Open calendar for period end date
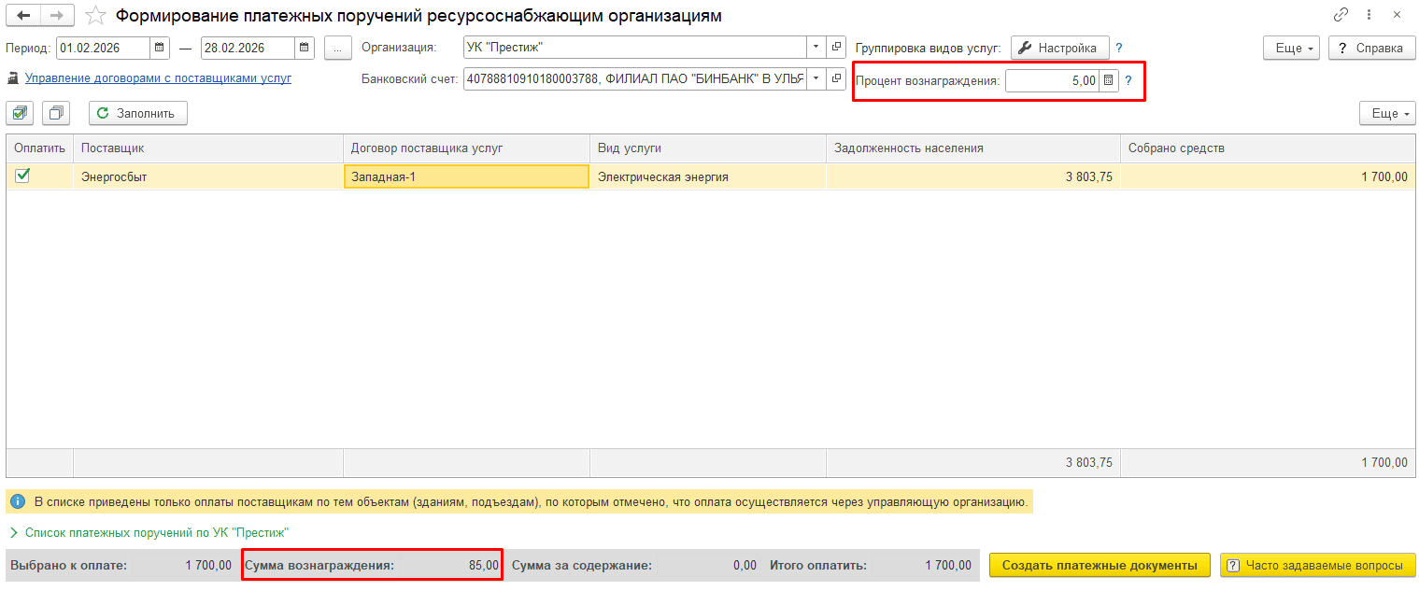The height and width of the screenshot is (591, 1419). [x=305, y=48]
